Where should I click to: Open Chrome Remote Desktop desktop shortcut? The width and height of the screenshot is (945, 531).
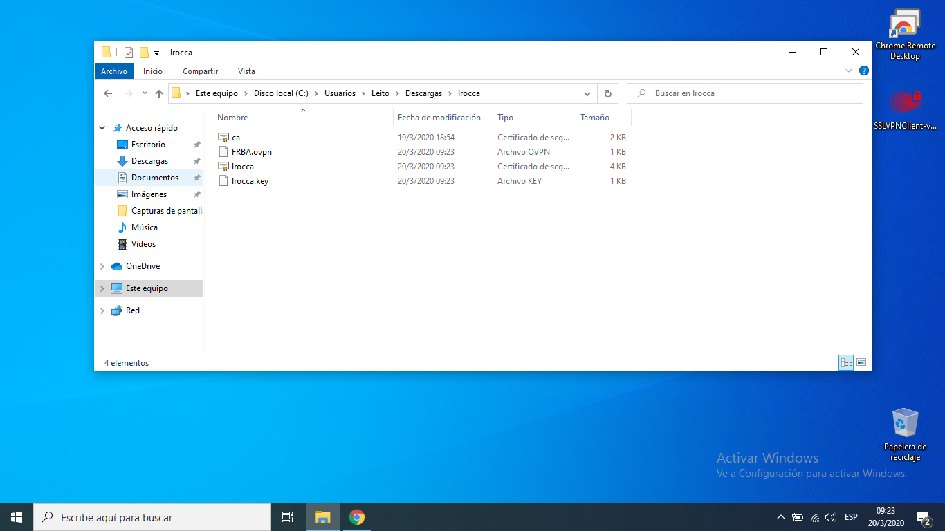(905, 35)
